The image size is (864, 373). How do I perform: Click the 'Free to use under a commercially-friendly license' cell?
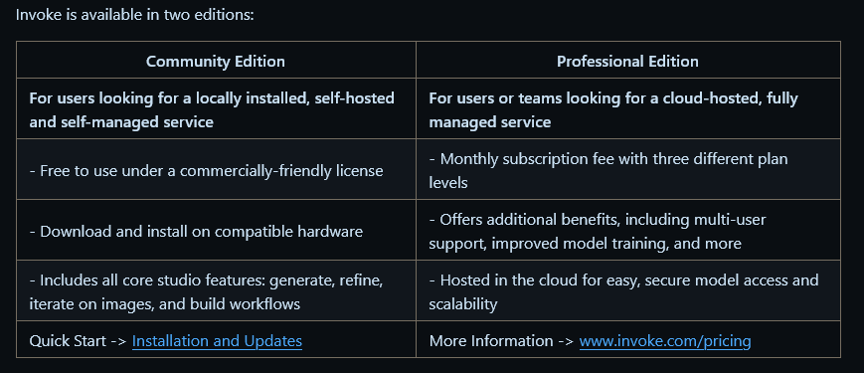click(x=216, y=170)
